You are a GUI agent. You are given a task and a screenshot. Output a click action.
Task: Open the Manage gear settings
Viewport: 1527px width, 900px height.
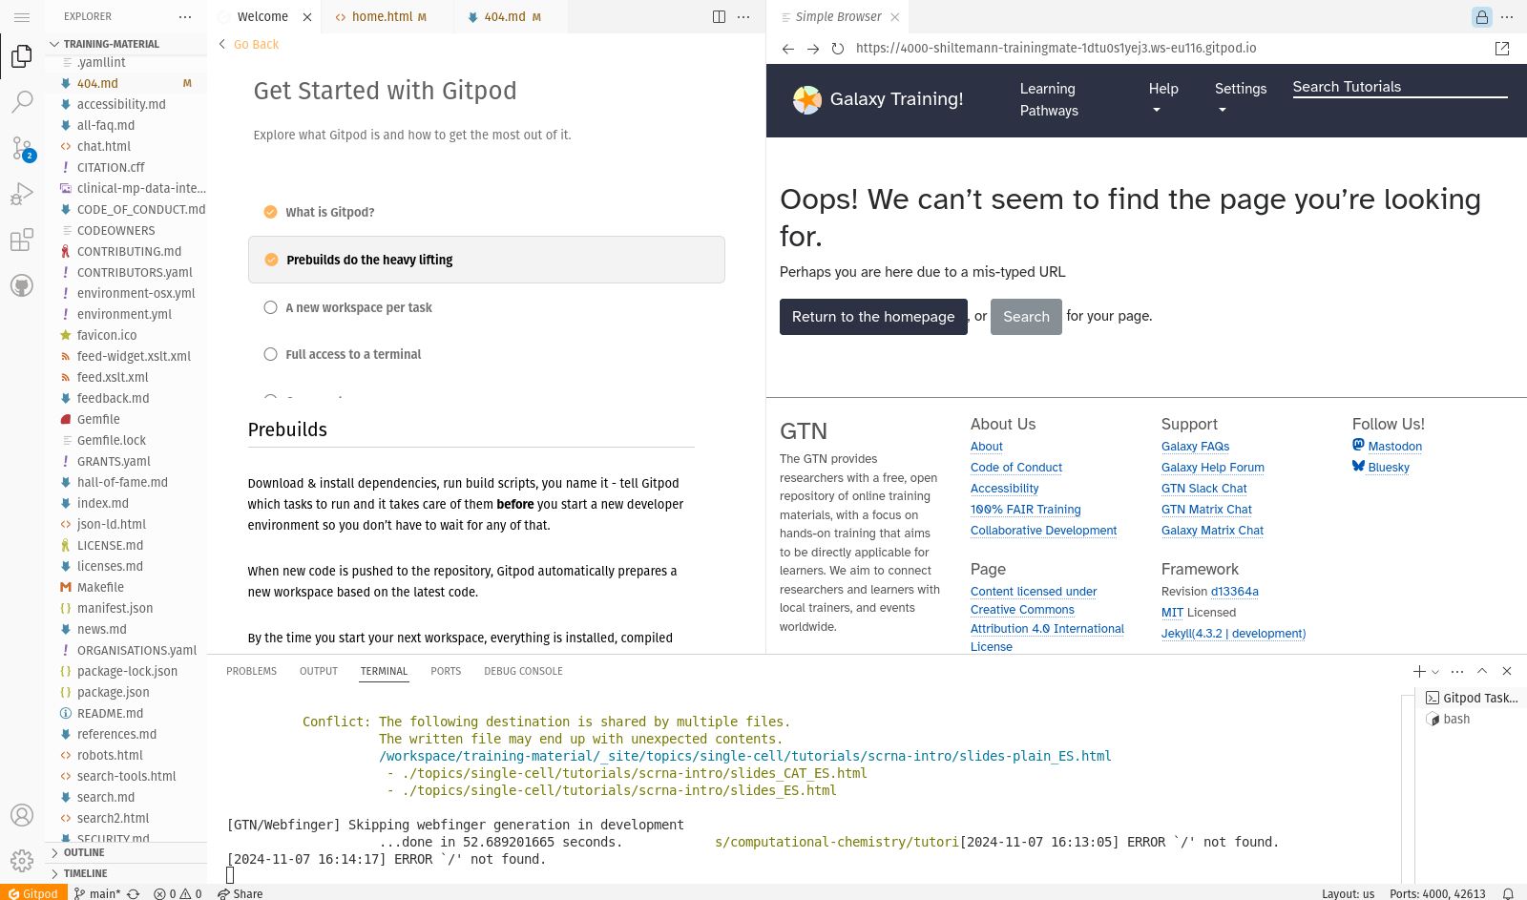tap(22, 860)
